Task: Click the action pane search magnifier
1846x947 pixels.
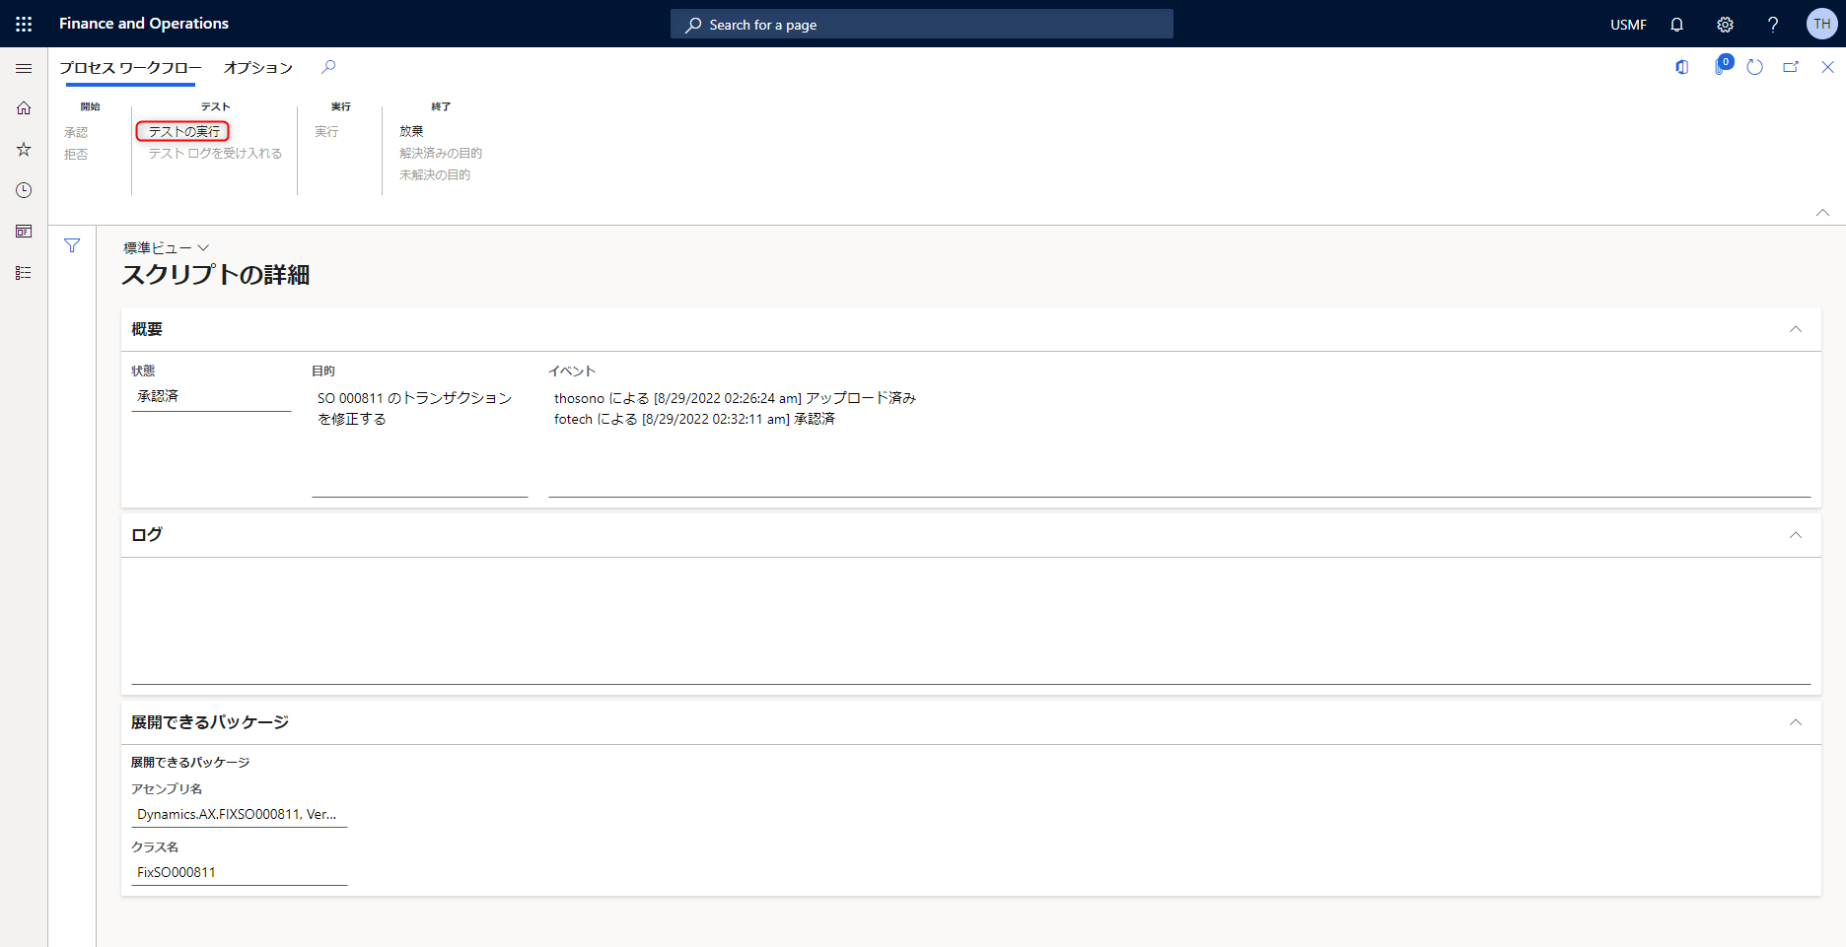Action: pyautogui.click(x=328, y=67)
